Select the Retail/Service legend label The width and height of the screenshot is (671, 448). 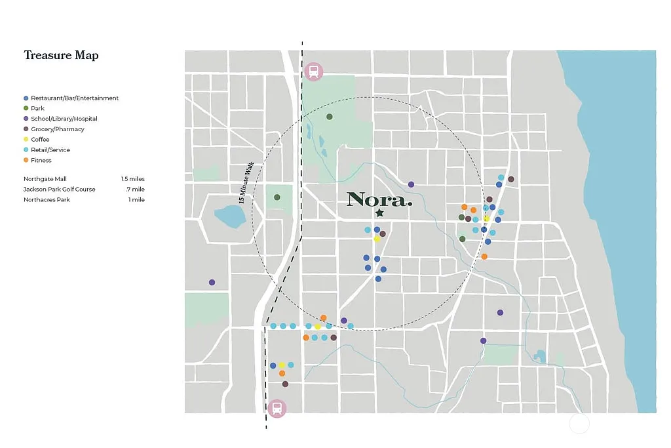coord(50,150)
